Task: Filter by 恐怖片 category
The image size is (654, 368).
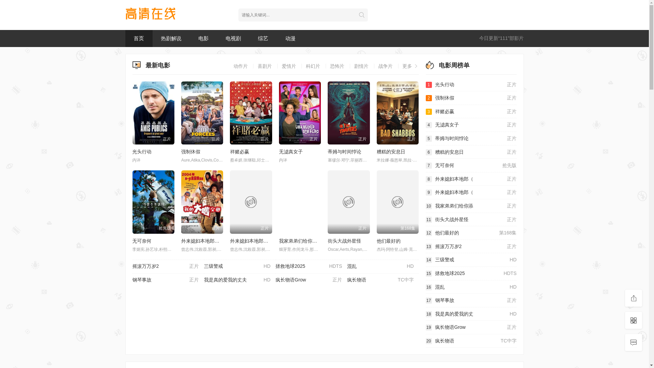Action: [337, 66]
